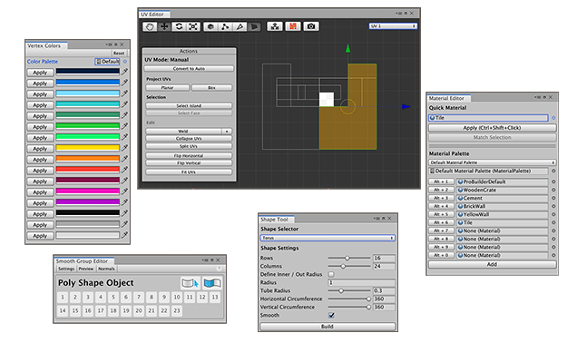Viewport: 587px width, 343px height.
Task: Click the select faces by smoothing group icon
Action: (x=191, y=283)
